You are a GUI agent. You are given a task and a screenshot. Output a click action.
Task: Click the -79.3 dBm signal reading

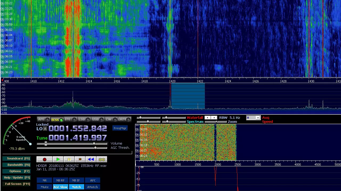click(x=17, y=149)
